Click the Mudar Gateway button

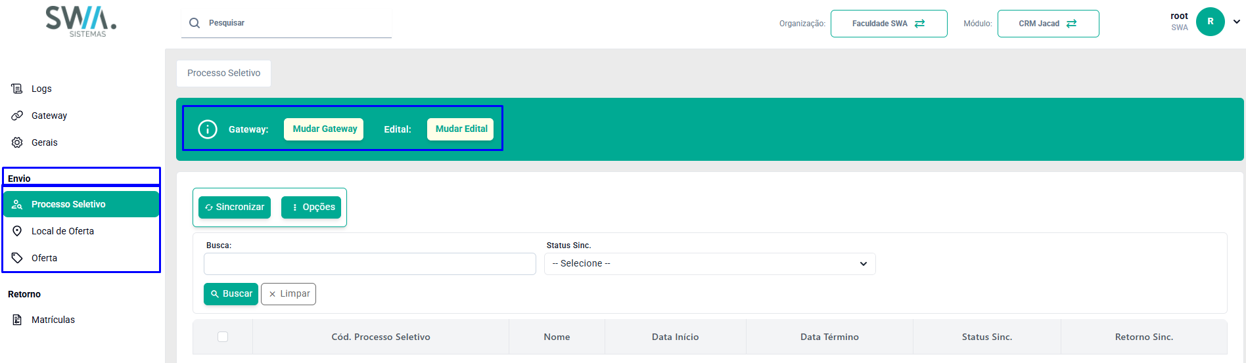coord(324,129)
